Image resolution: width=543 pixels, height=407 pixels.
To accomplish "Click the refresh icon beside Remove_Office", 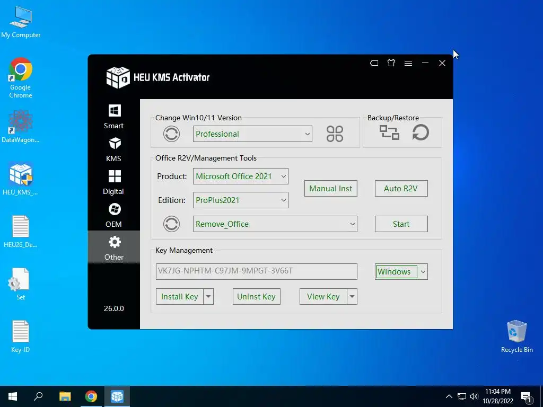I will point(171,224).
